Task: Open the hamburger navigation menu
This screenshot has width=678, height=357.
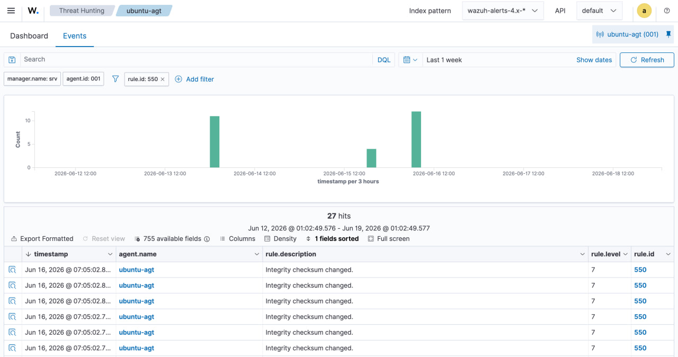Action: tap(11, 11)
